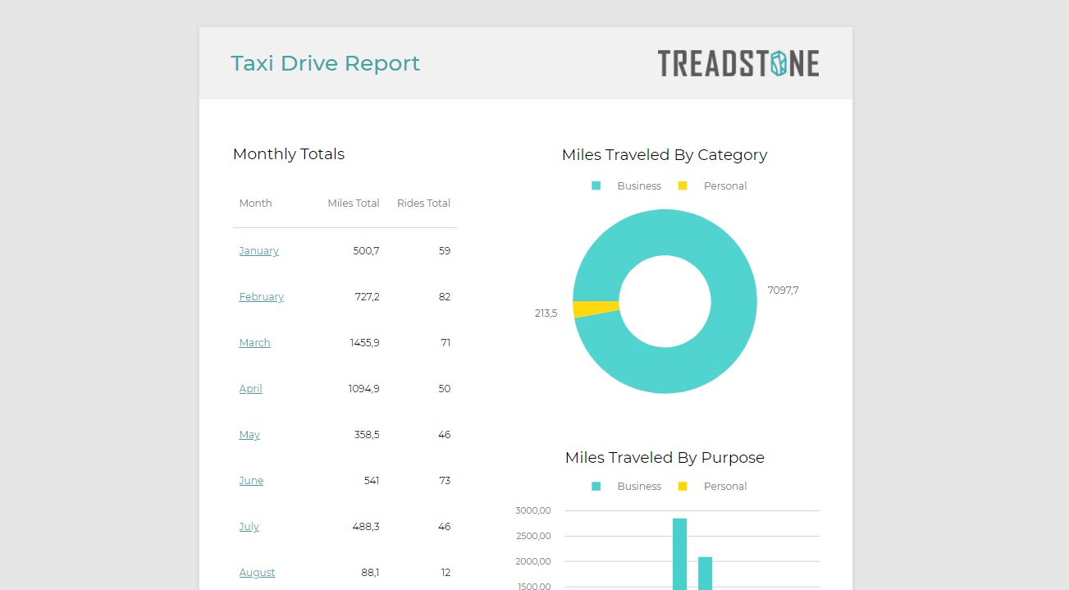The height and width of the screenshot is (590, 1069).
Task: Click the Miles Total column header
Action: tap(354, 204)
